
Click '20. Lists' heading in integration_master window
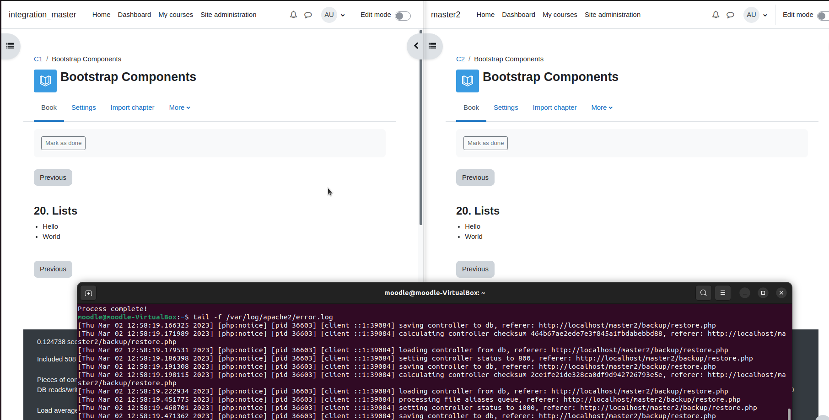(x=55, y=211)
